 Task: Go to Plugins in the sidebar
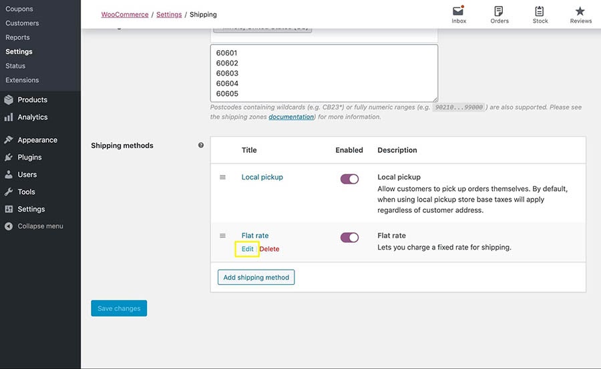coord(29,157)
